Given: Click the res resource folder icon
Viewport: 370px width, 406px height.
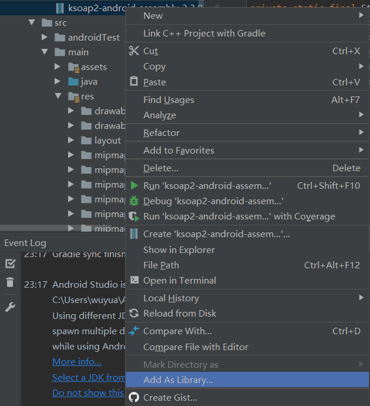Looking at the screenshot, I should pos(73,97).
